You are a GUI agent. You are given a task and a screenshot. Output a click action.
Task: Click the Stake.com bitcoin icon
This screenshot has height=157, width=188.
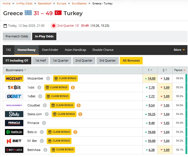pyautogui.click(x=80, y=114)
